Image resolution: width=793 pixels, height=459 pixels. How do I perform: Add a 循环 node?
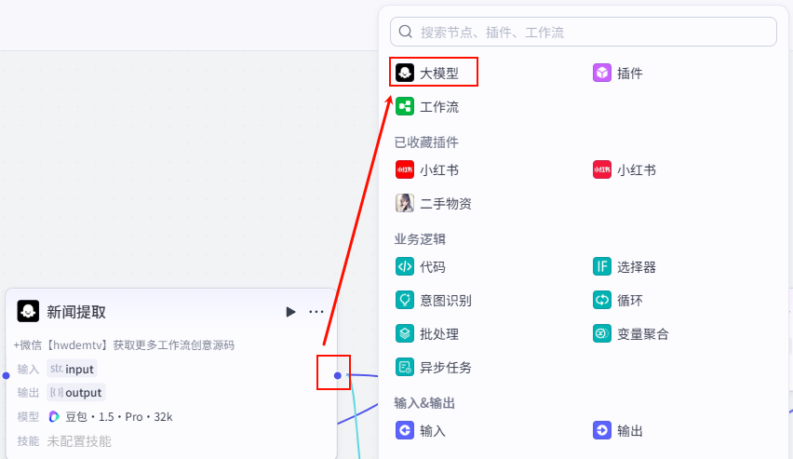coord(629,300)
